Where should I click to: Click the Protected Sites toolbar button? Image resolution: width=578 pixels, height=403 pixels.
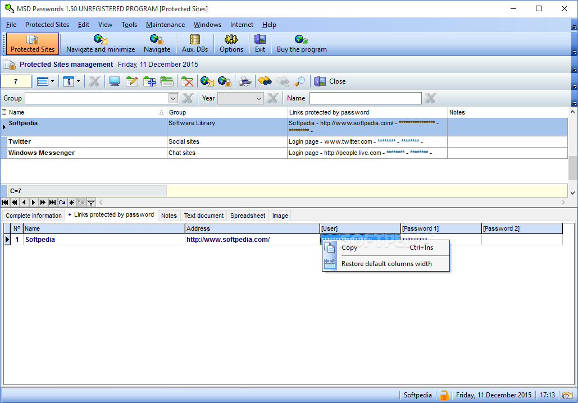pos(33,44)
